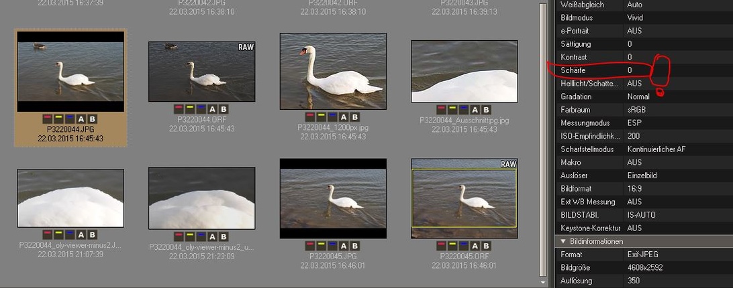Click the thumbnail browser vertical scrollbar

pyautogui.click(x=544, y=134)
